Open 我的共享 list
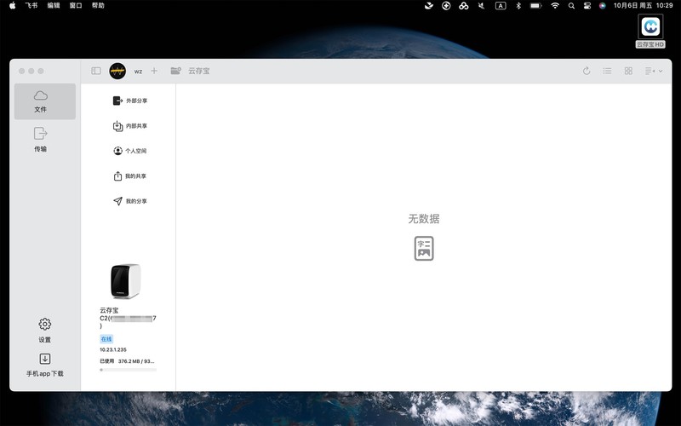Viewport: 681px width, 426px height. click(x=130, y=176)
